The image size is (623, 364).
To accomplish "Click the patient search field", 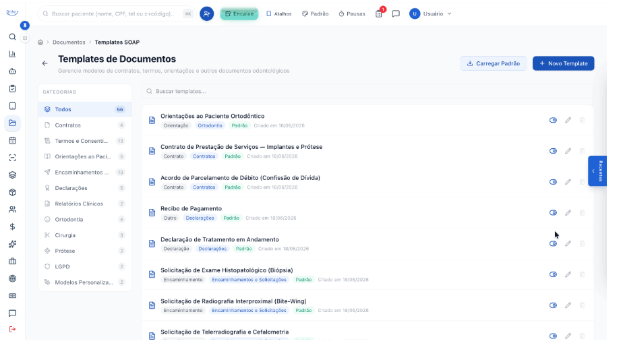I will [117, 13].
